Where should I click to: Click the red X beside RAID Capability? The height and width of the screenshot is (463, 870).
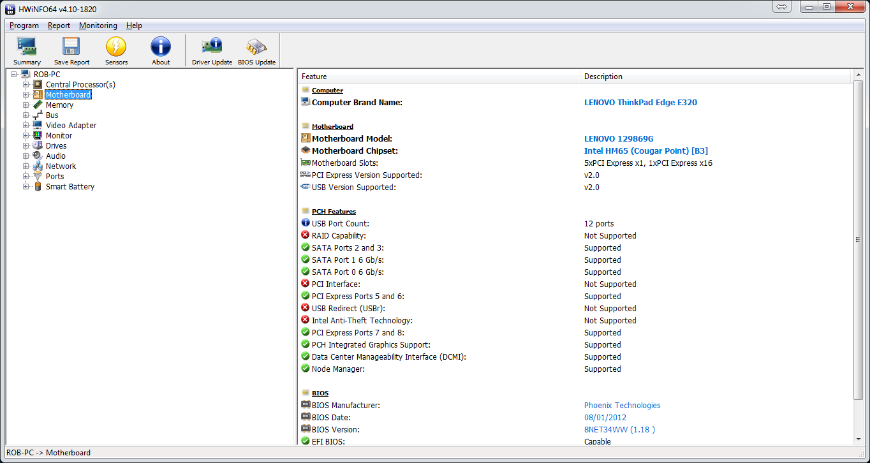pyautogui.click(x=305, y=235)
